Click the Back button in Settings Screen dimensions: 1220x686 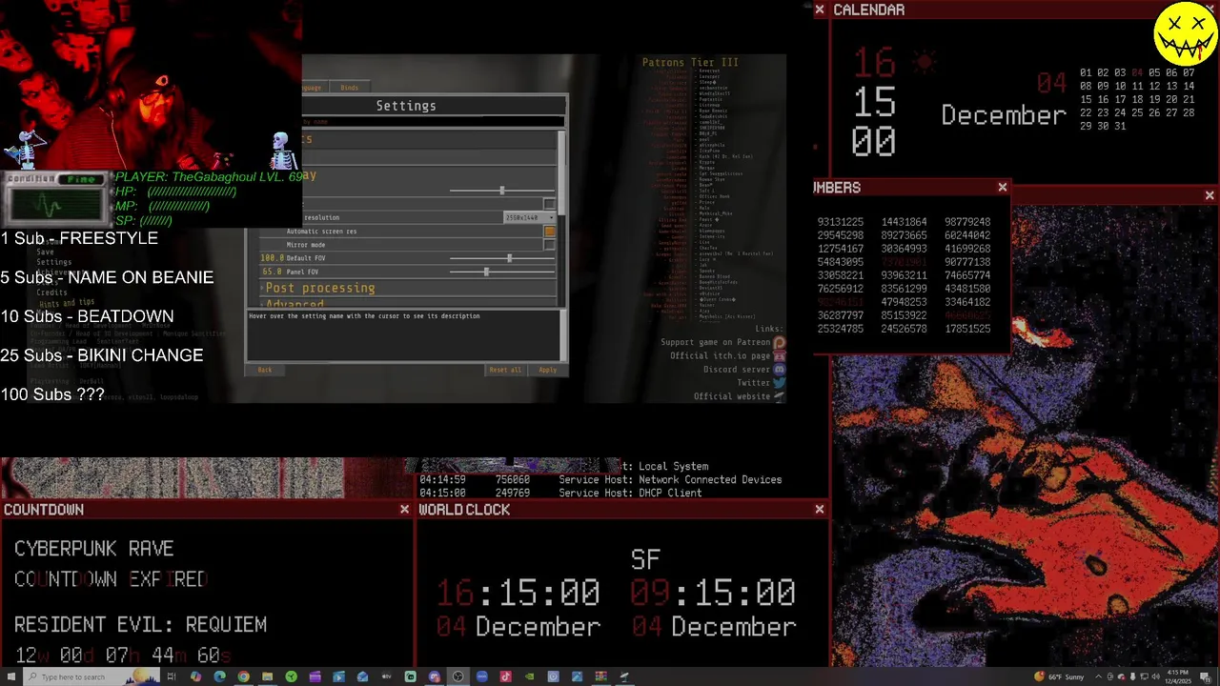(x=265, y=370)
